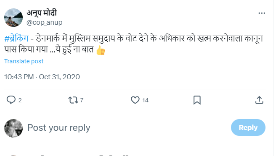Screen dimensions: 276x156
Task: Click the display name अनूप मोदी
Action: click(x=42, y=13)
